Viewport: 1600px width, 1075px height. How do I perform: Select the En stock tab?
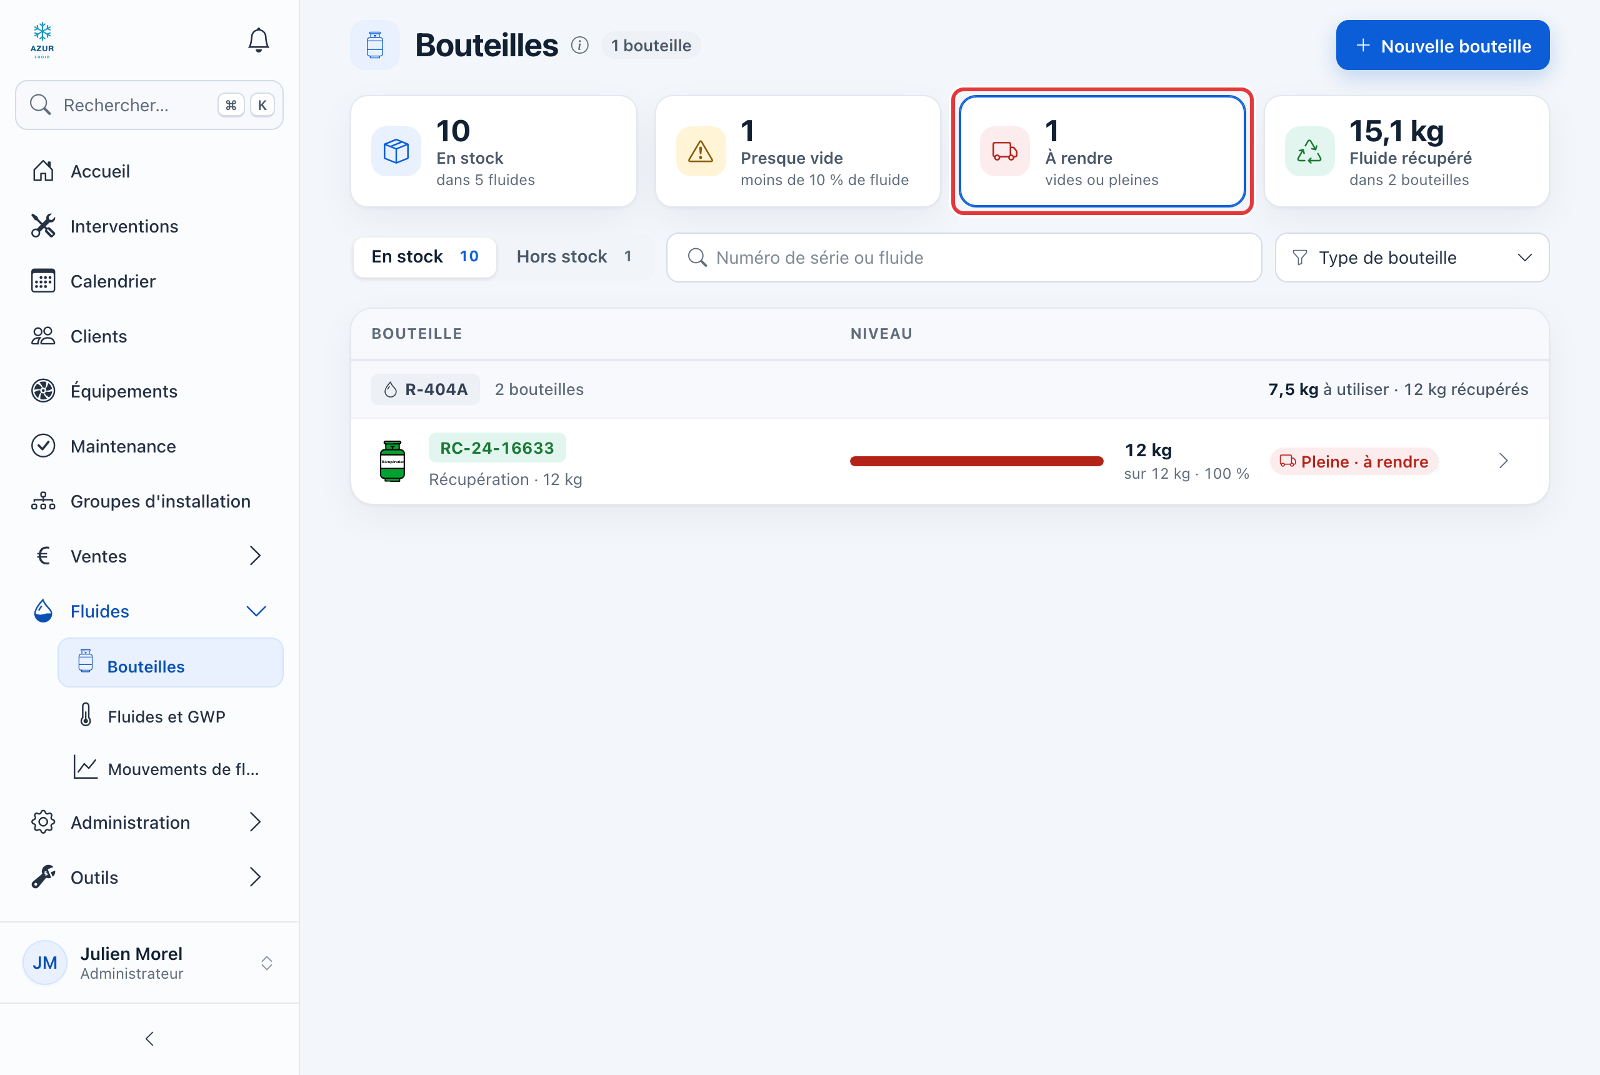(425, 256)
